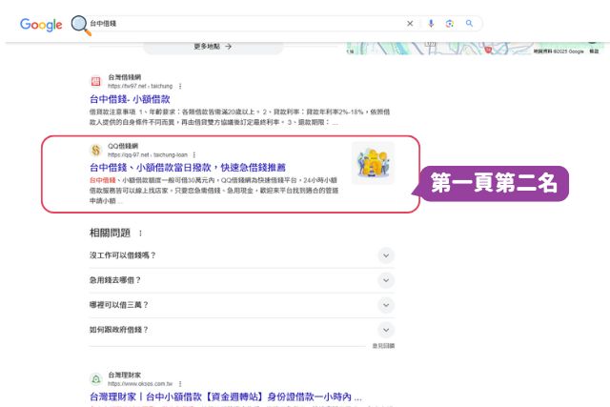Open Google Lens image search icon

[x=449, y=23]
